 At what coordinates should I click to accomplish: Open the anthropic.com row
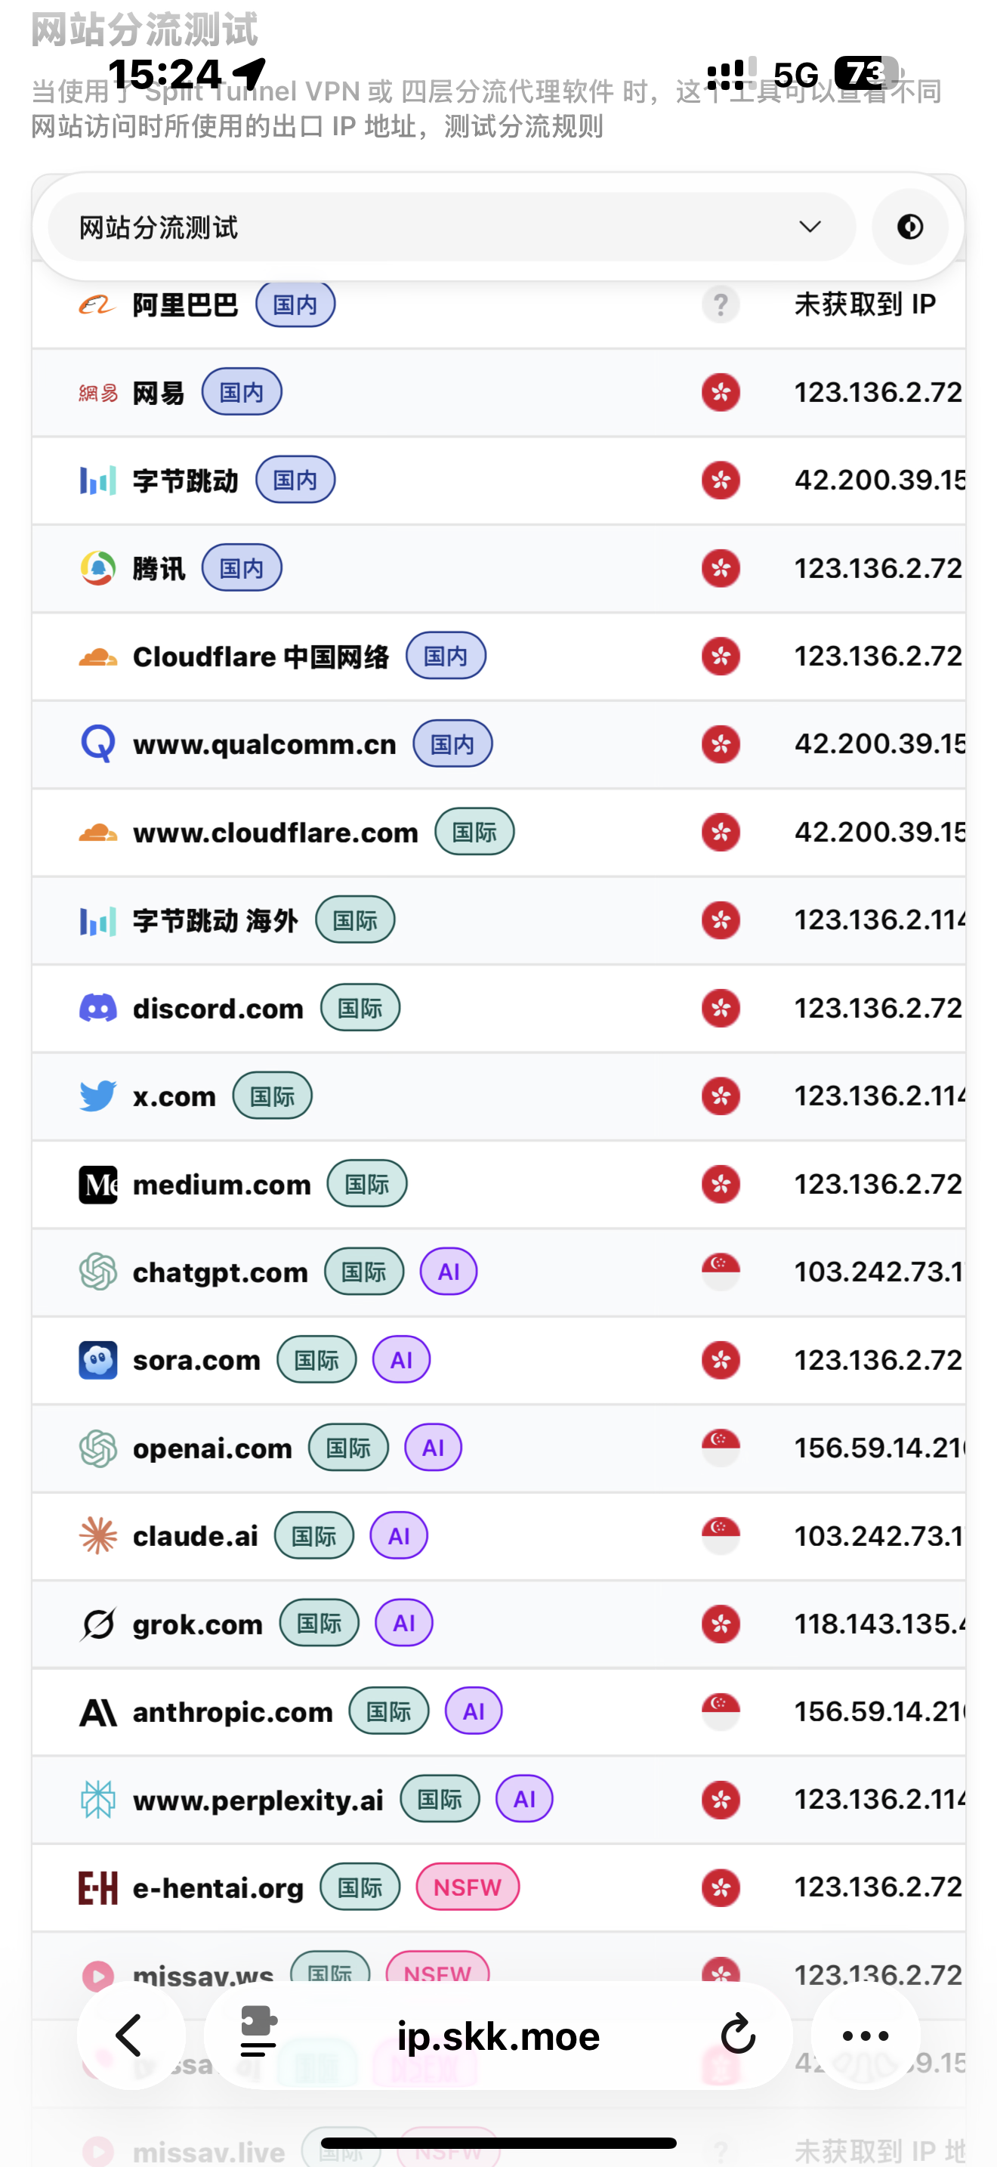pos(233,1712)
